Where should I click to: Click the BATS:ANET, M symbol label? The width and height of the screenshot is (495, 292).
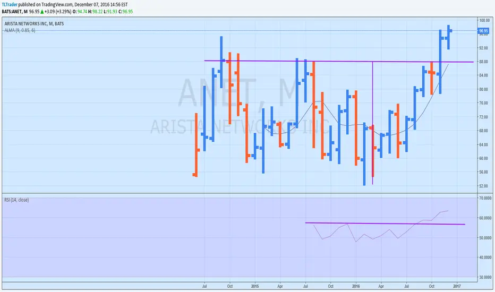click(14, 11)
